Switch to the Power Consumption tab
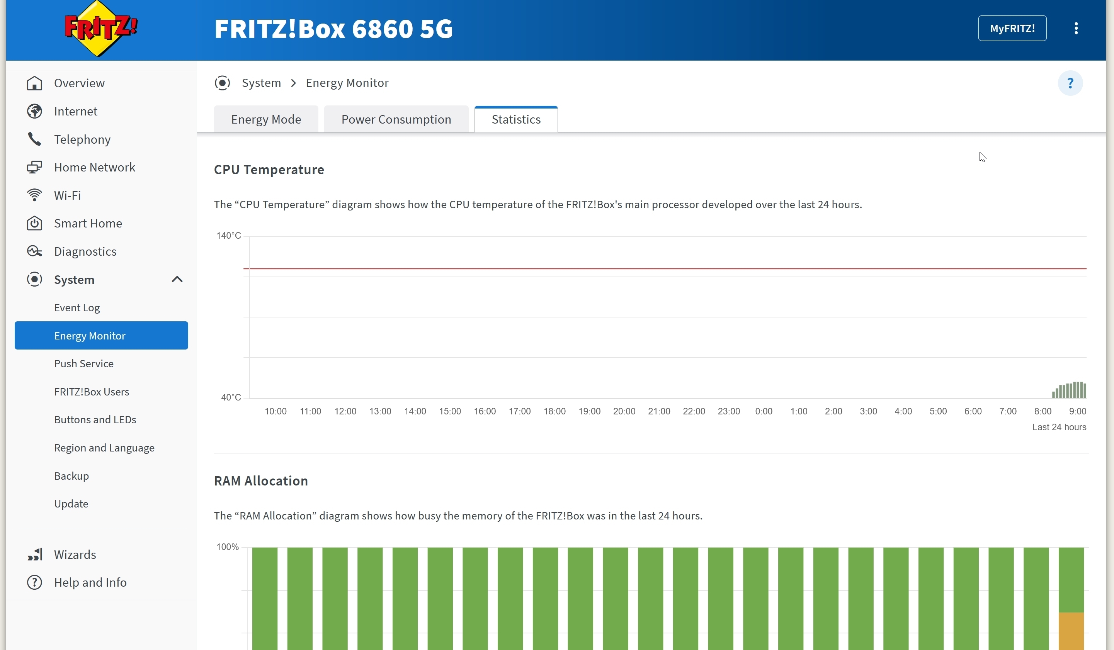Screen dimensions: 1114x650 (x=396, y=119)
